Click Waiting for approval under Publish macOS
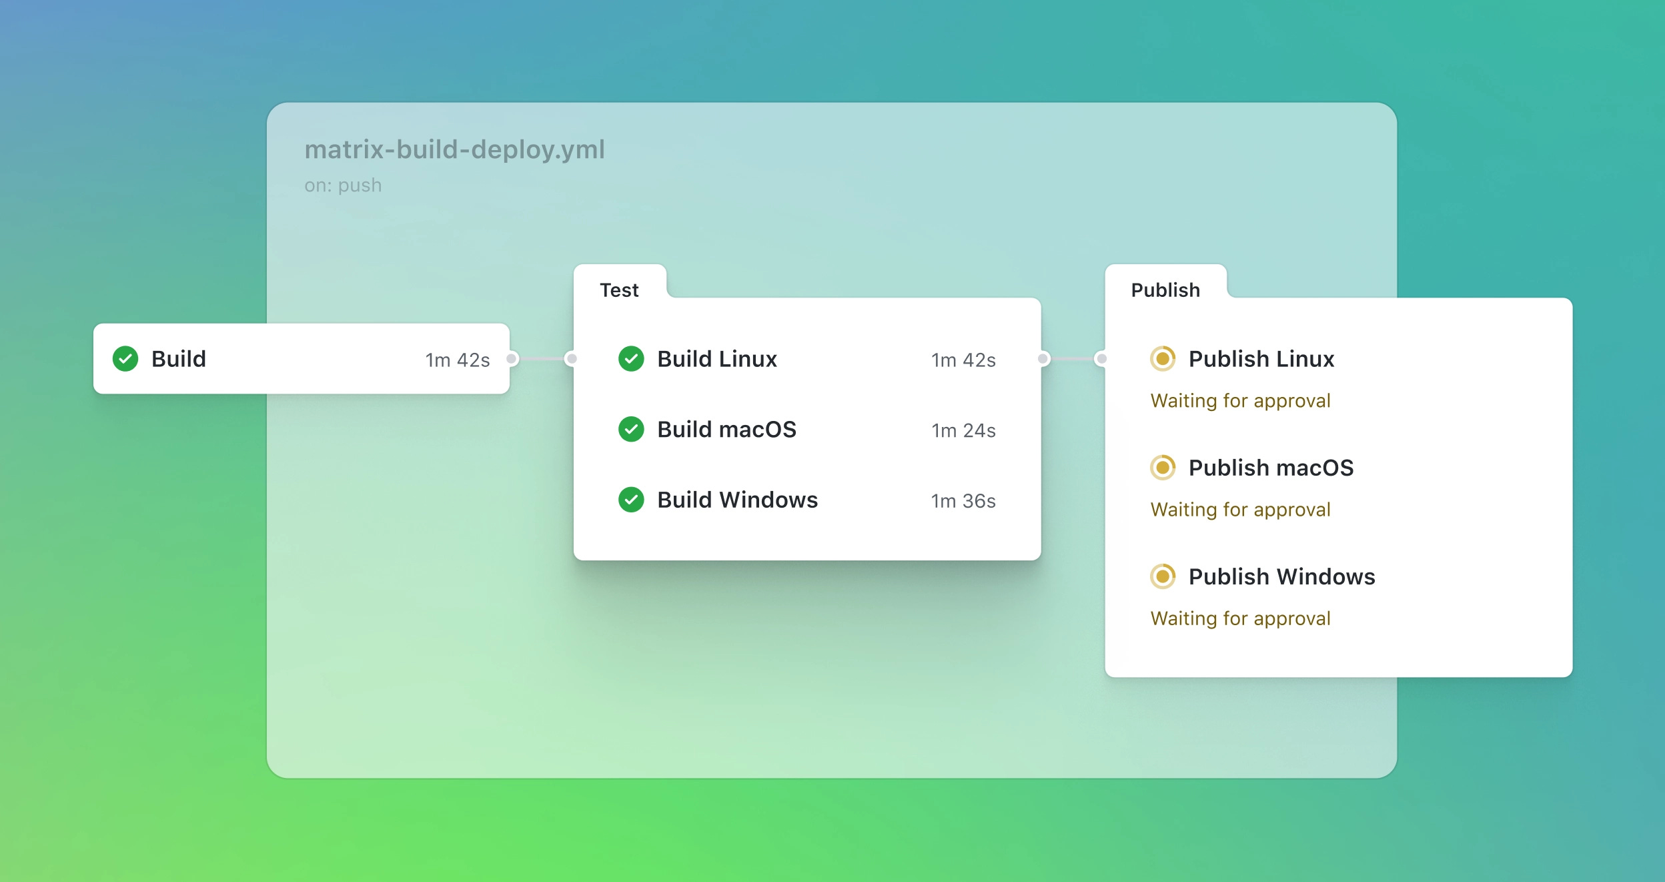This screenshot has height=882, width=1665. (x=1240, y=510)
